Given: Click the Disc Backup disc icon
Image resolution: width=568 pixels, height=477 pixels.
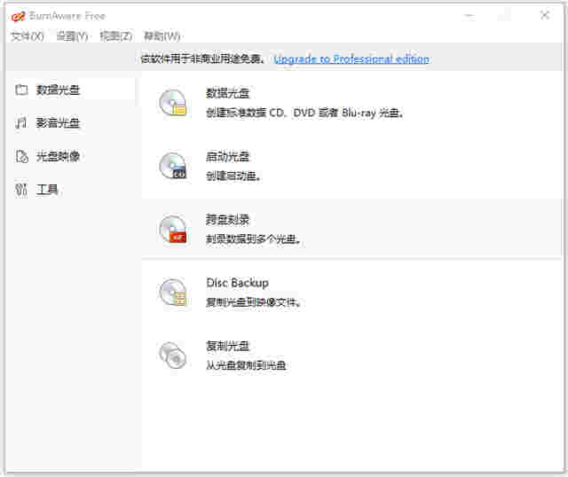Looking at the screenshot, I should coord(173,293).
